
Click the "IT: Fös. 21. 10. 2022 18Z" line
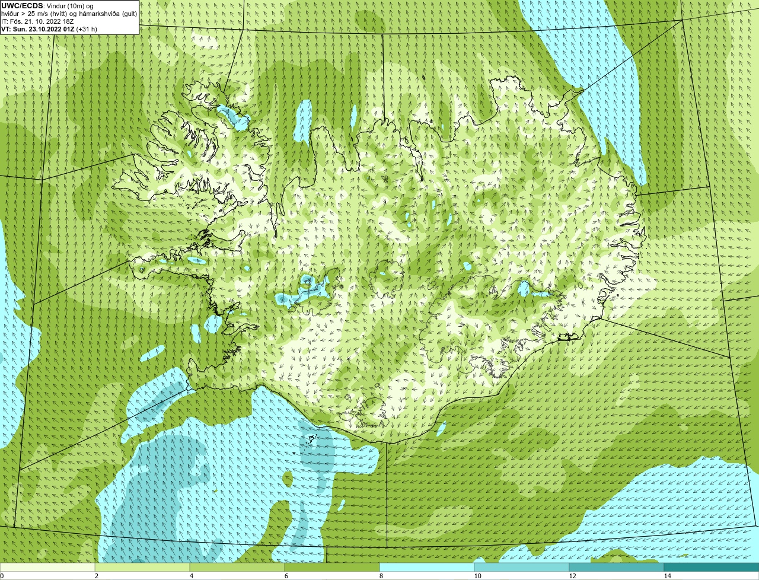click(37, 21)
